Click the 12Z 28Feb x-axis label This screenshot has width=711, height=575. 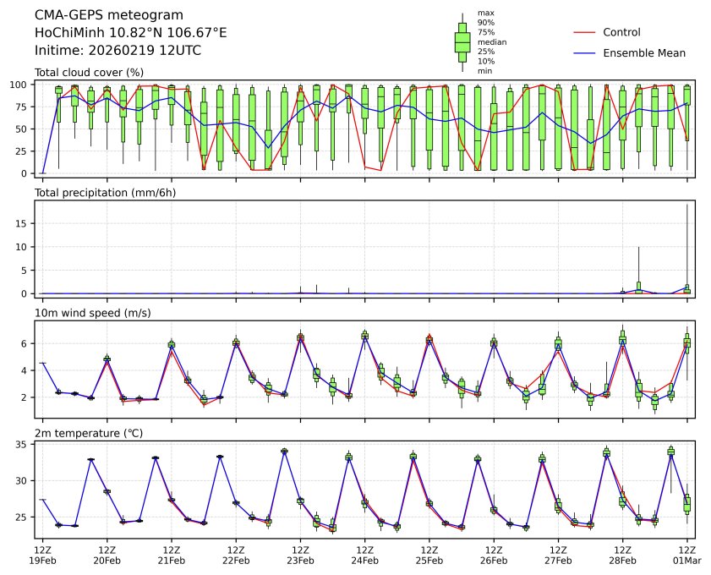coord(622,554)
